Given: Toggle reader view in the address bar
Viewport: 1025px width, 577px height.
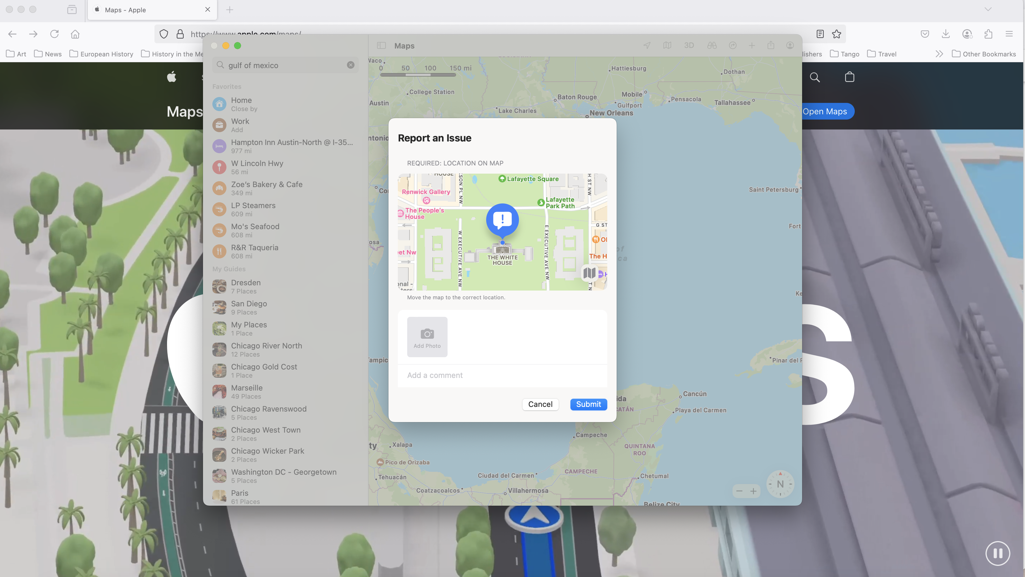Looking at the screenshot, I should coord(820,34).
